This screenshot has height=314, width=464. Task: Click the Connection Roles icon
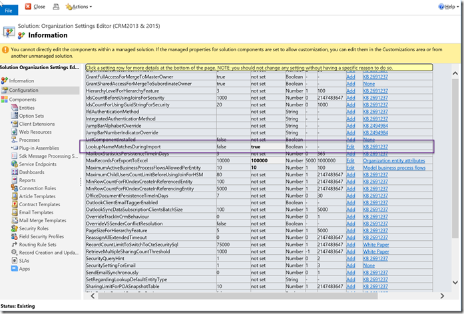click(x=14, y=188)
